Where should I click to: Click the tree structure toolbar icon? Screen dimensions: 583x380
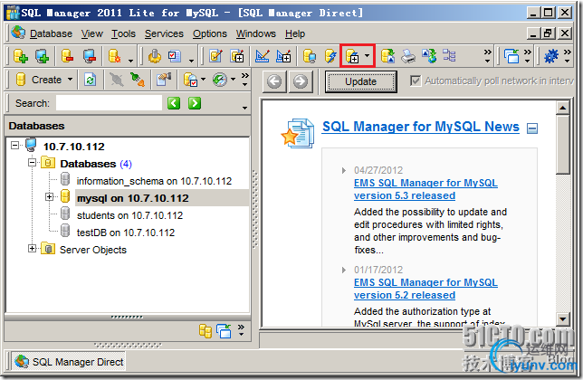pyautogui.click(x=449, y=56)
